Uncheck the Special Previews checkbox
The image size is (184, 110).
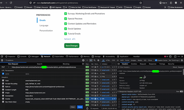click(x=65, y=19)
